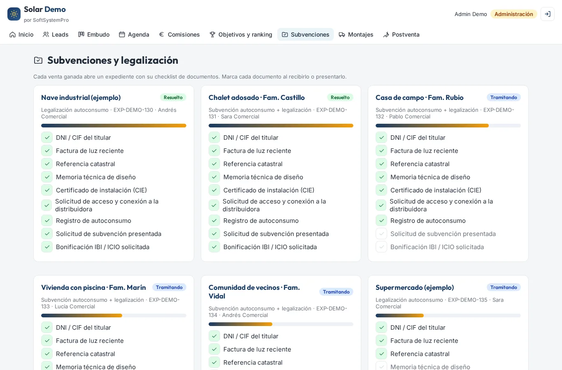Click the Tramitando badge on Comunidad de vecinos
This screenshot has width=562, height=370.
[x=336, y=292]
